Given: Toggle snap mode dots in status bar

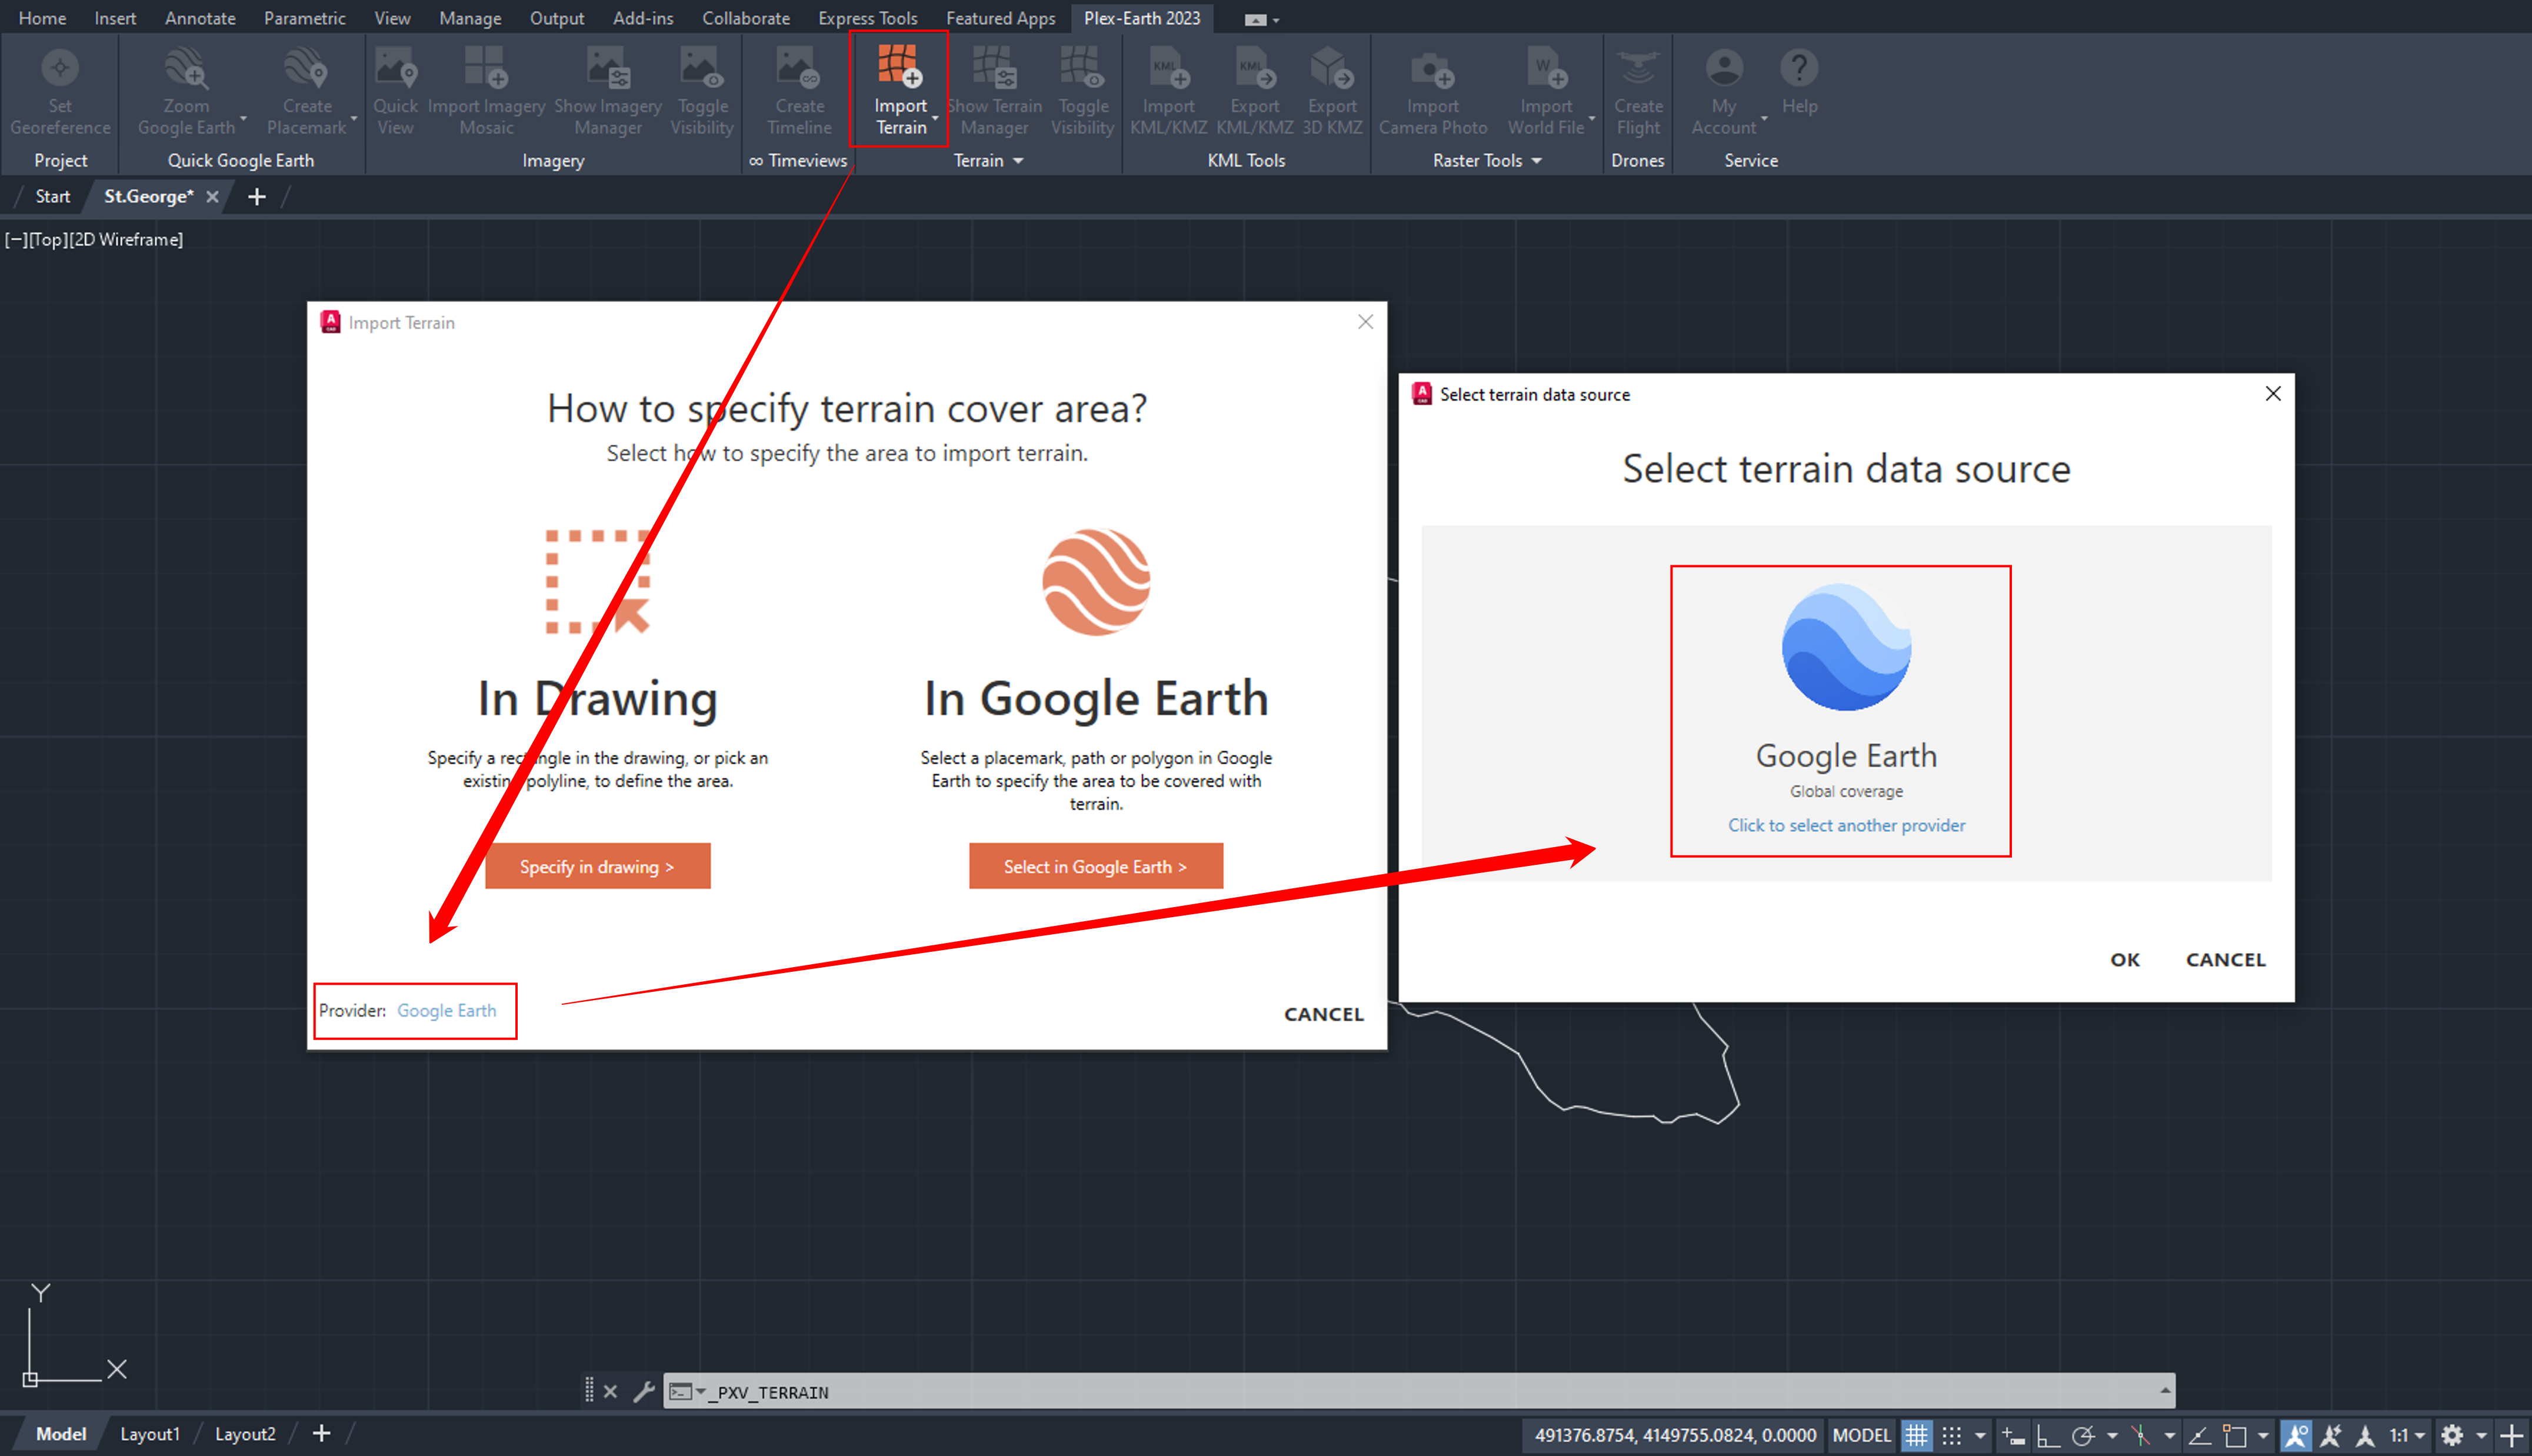Looking at the screenshot, I should pos(1951,1435).
